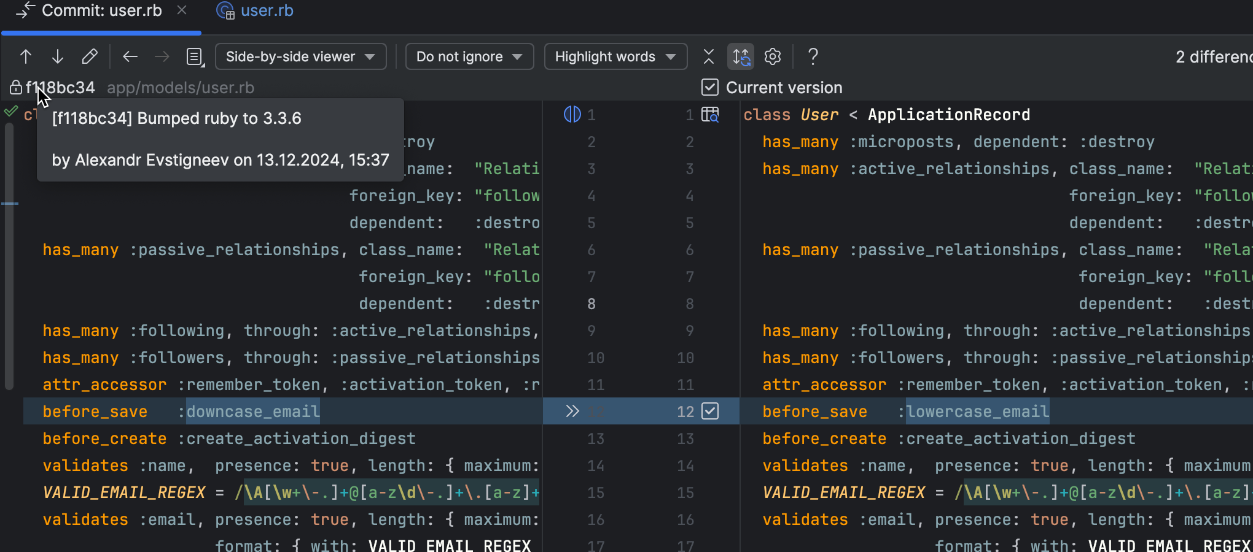The height and width of the screenshot is (552, 1253).
Task: Click the help question mark icon
Action: click(x=813, y=57)
